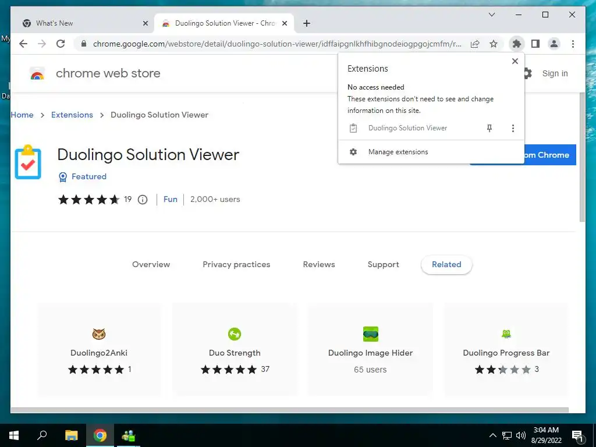Open the share this page icon
The height and width of the screenshot is (447, 596).
tap(475, 44)
